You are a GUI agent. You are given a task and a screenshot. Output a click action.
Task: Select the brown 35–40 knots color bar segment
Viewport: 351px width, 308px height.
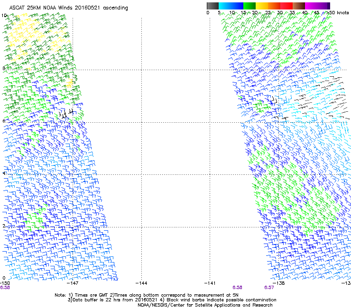[299, 6]
